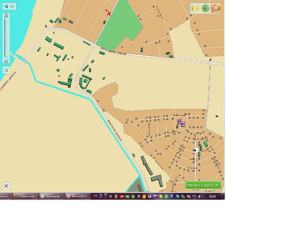Click the red X button at bottom-left
Screen dimensions: 298x238
pyautogui.click(x=6, y=186)
